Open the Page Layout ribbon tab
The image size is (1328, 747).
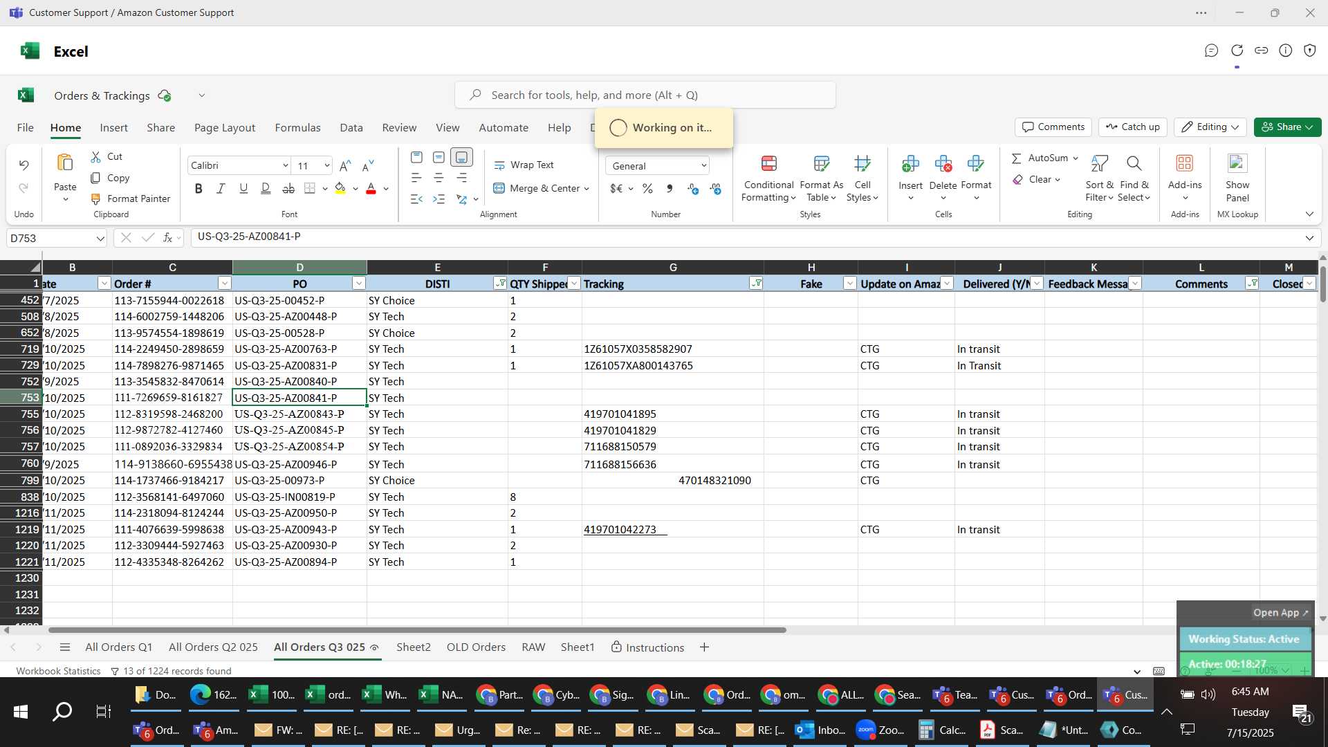coord(225,128)
